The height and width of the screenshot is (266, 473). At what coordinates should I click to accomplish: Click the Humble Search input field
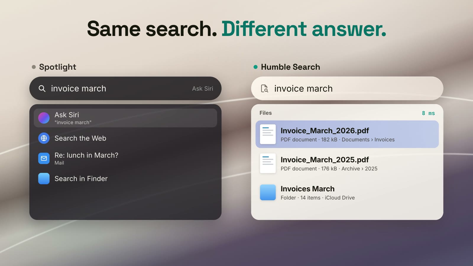(x=347, y=88)
